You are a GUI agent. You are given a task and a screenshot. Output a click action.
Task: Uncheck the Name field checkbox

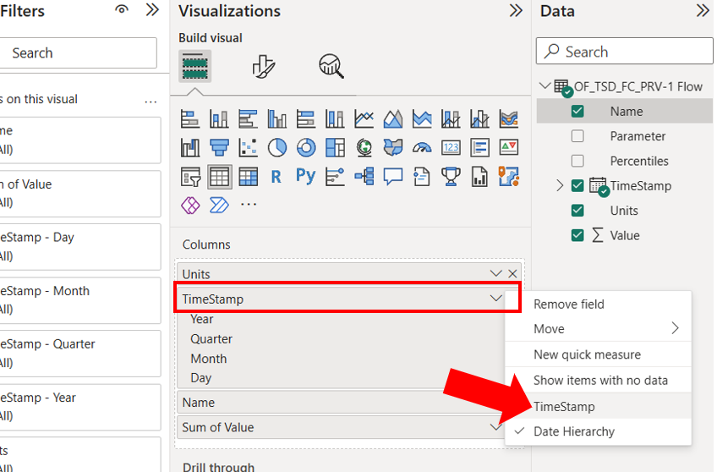577,112
